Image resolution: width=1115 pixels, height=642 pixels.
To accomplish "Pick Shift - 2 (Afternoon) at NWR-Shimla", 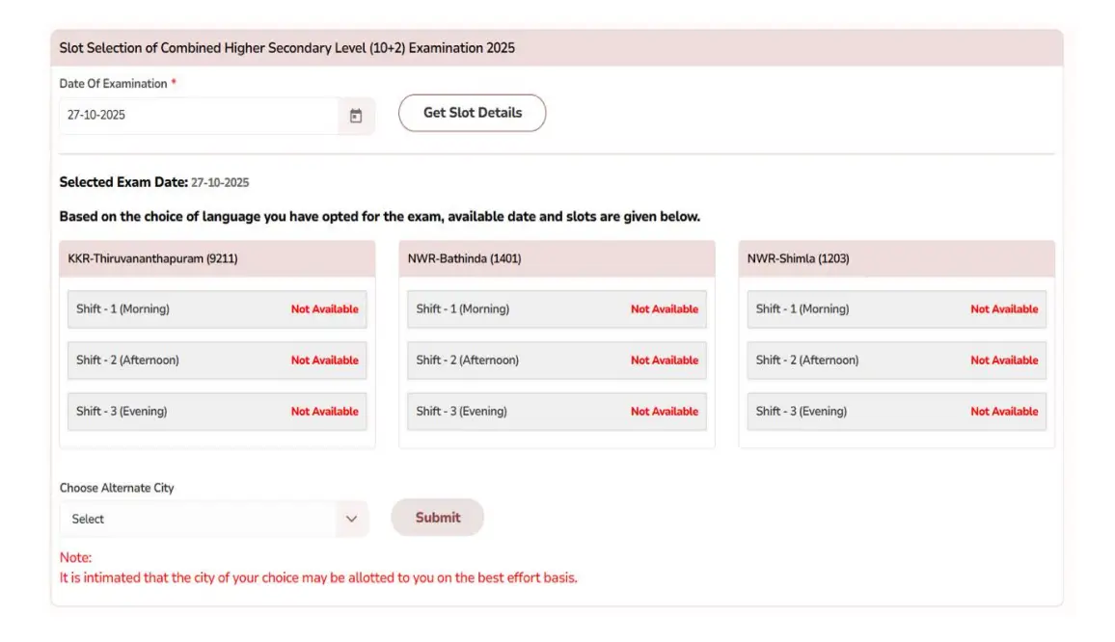I will [895, 360].
